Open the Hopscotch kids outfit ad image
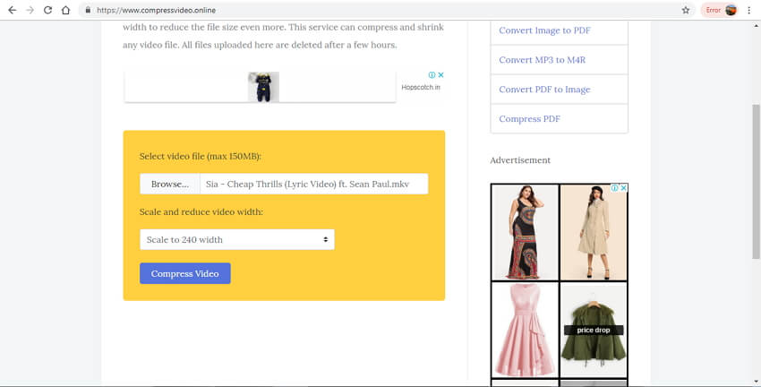The width and height of the screenshot is (761, 387). pyautogui.click(x=263, y=87)
